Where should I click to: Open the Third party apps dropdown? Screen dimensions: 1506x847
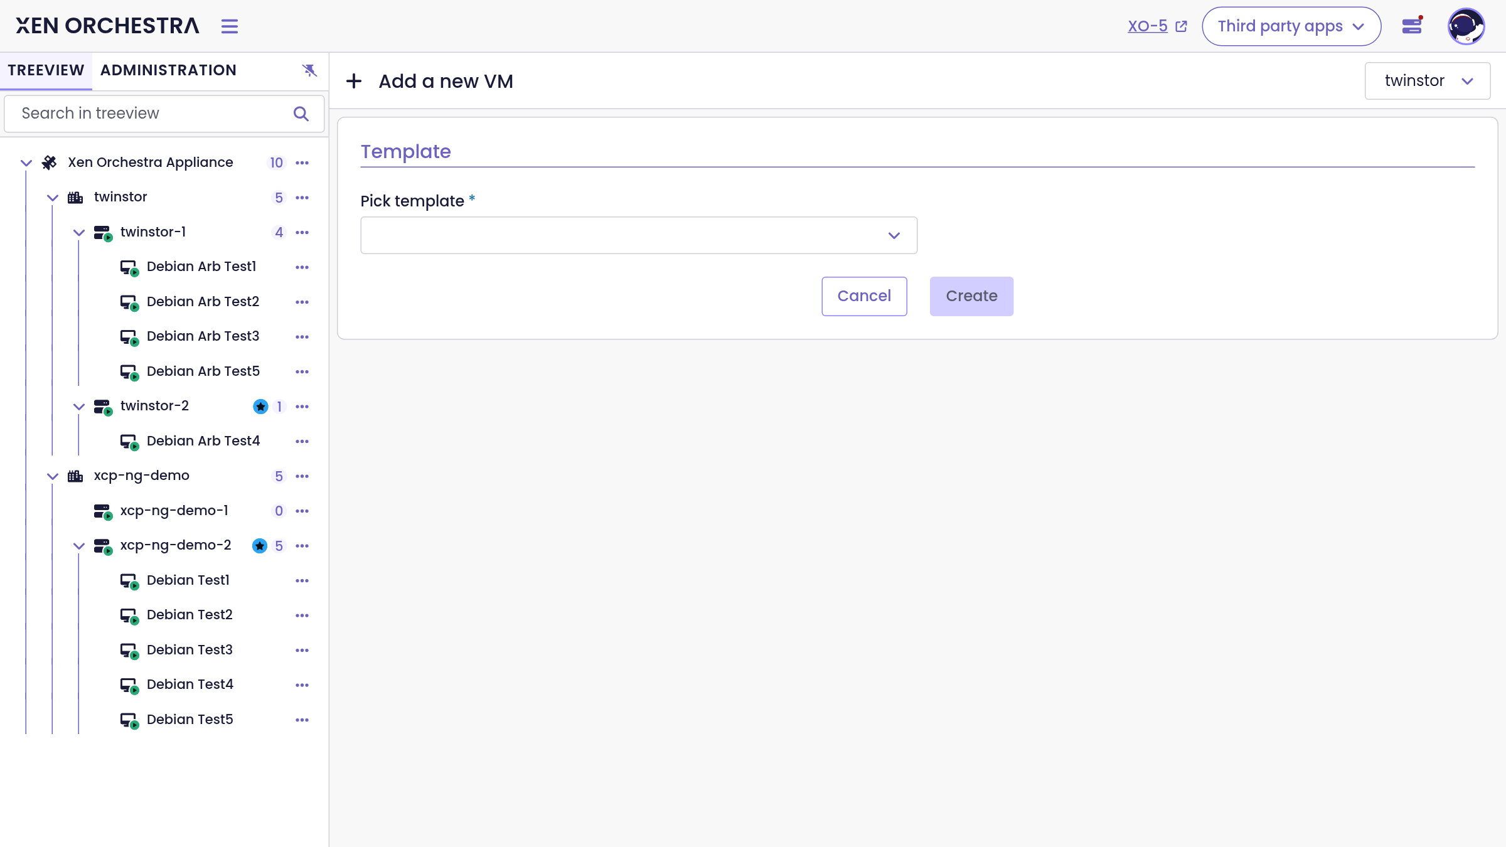point(1291,26)
